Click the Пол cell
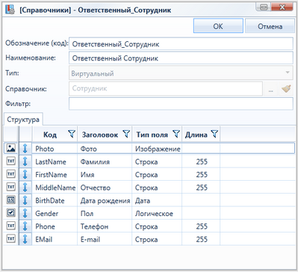 (x=105, y=214)
